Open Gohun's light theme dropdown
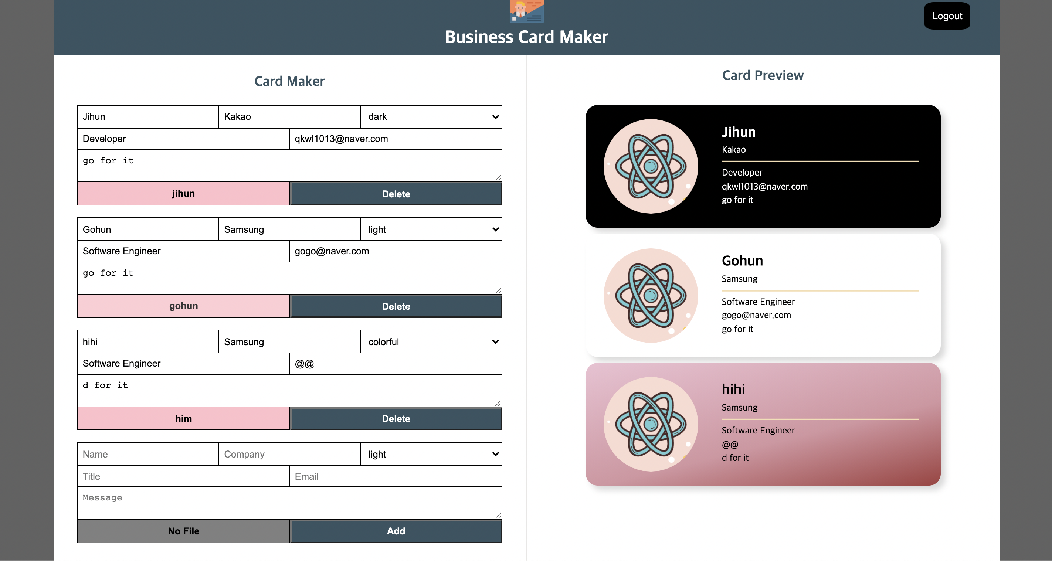Image resolution: width=1052 pixels, height=561 pixels. [431, 229]
